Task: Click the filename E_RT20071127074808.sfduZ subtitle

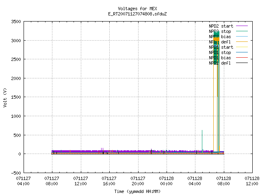Action: coord(137,14)
